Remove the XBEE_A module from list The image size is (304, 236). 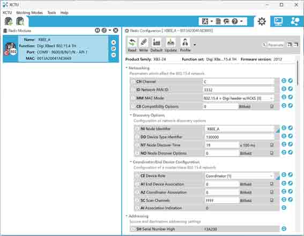coord(114,42)
